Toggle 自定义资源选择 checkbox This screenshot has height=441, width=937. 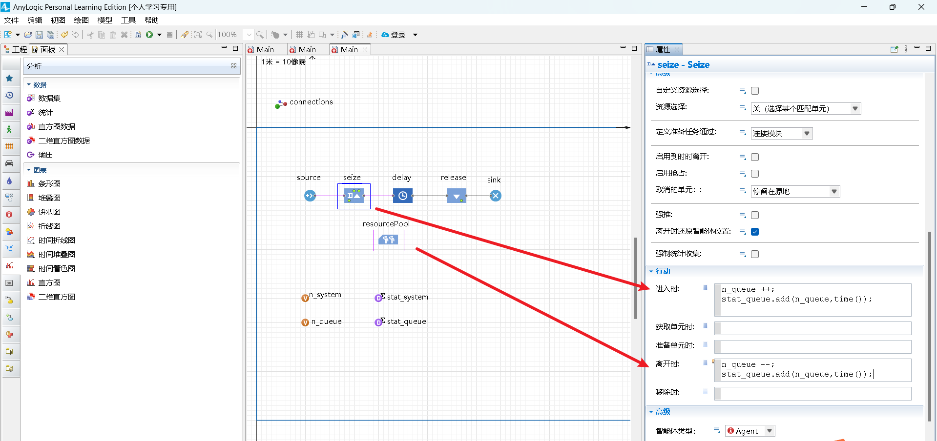click(x=755, y=91)
